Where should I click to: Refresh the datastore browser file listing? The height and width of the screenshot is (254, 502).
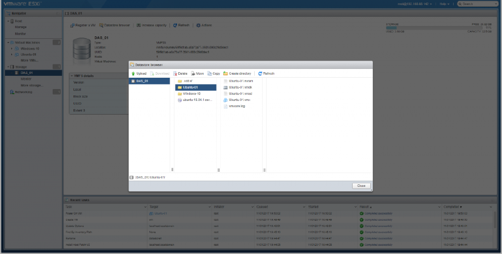click(266, 73)
